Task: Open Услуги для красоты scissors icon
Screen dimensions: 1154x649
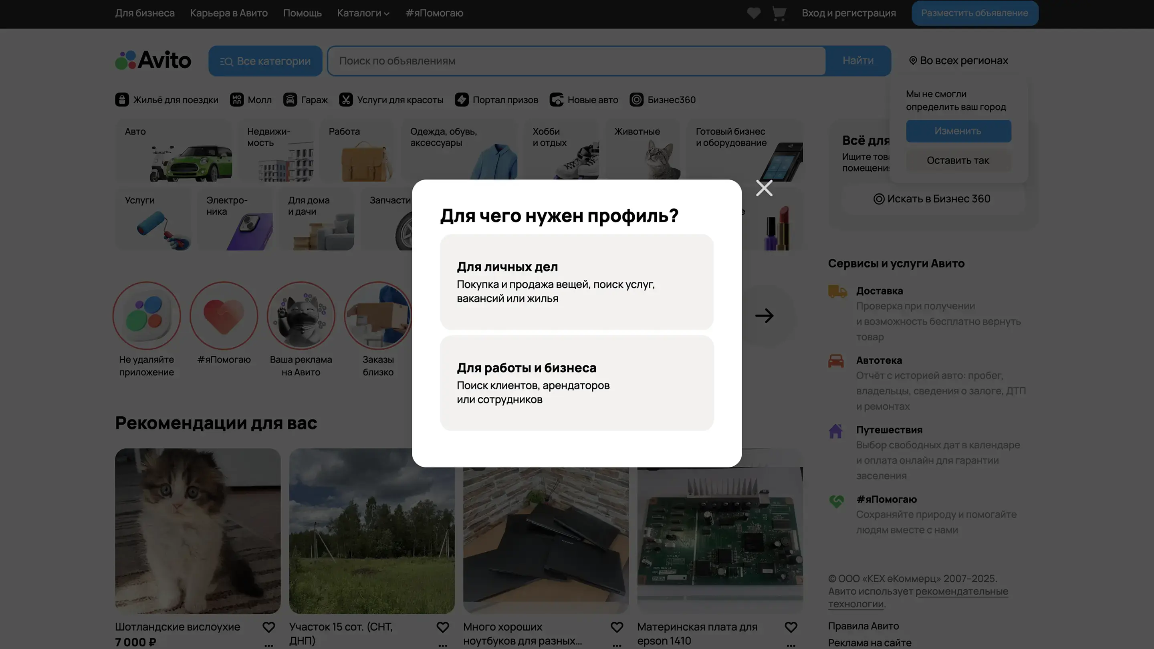Action: [346, 99]
